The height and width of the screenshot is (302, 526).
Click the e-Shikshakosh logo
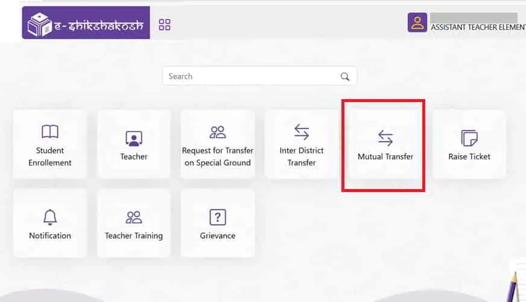[86, 24]
